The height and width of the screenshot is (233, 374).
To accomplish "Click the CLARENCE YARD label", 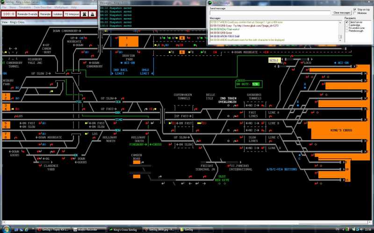I will [x=51, y=167].
